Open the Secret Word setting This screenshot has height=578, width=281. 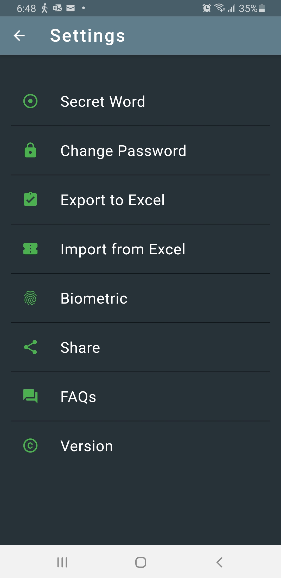(x=103, y=101)
